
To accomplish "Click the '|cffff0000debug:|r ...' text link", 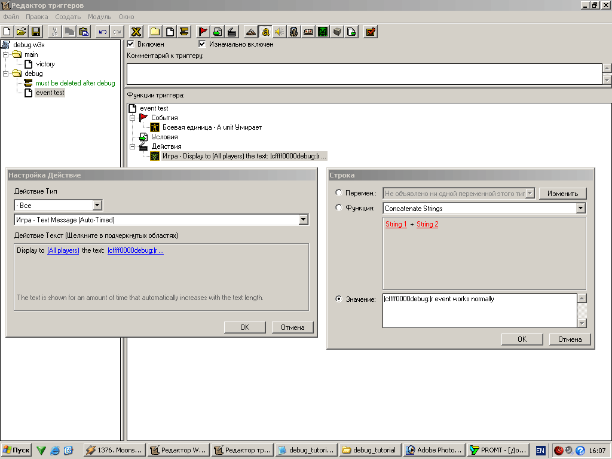I will (x=136, y=250).
